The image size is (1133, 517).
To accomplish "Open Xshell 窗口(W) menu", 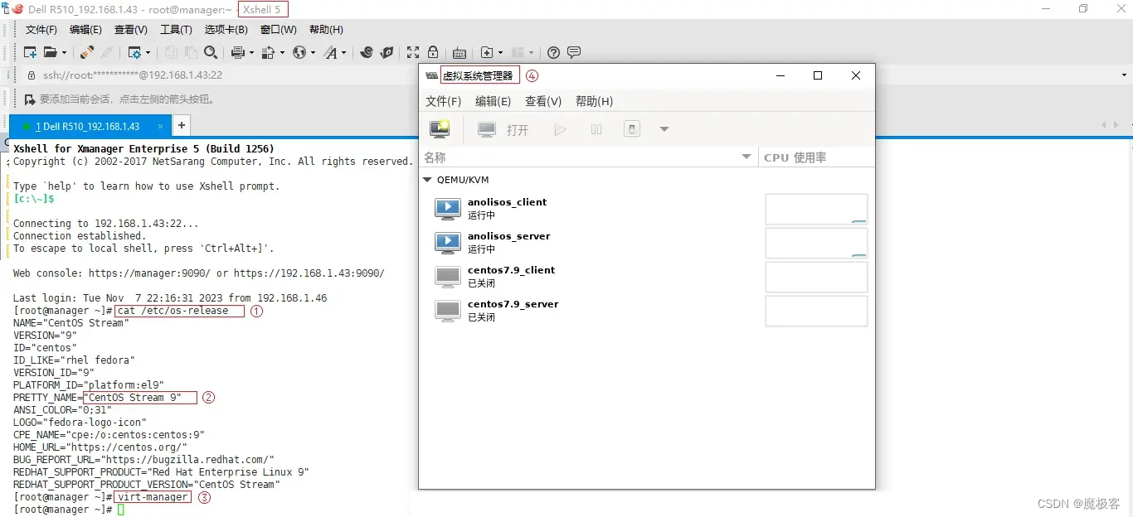I will [x=278, y=29].
